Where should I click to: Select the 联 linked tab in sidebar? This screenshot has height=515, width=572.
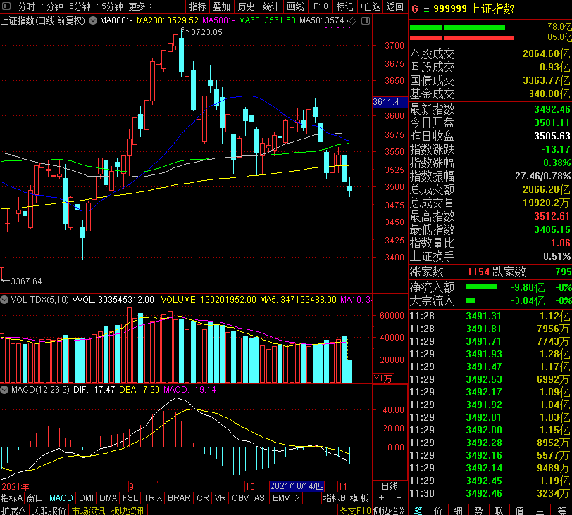[x=499, y=510]
